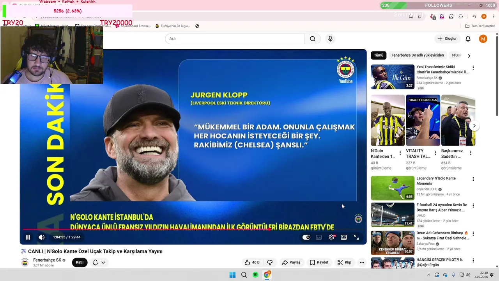Open Yeni Transferimiz Sidiki Cherif video thumbnail
The height and width of the screenshot is (281, 499).
(393, 77)
